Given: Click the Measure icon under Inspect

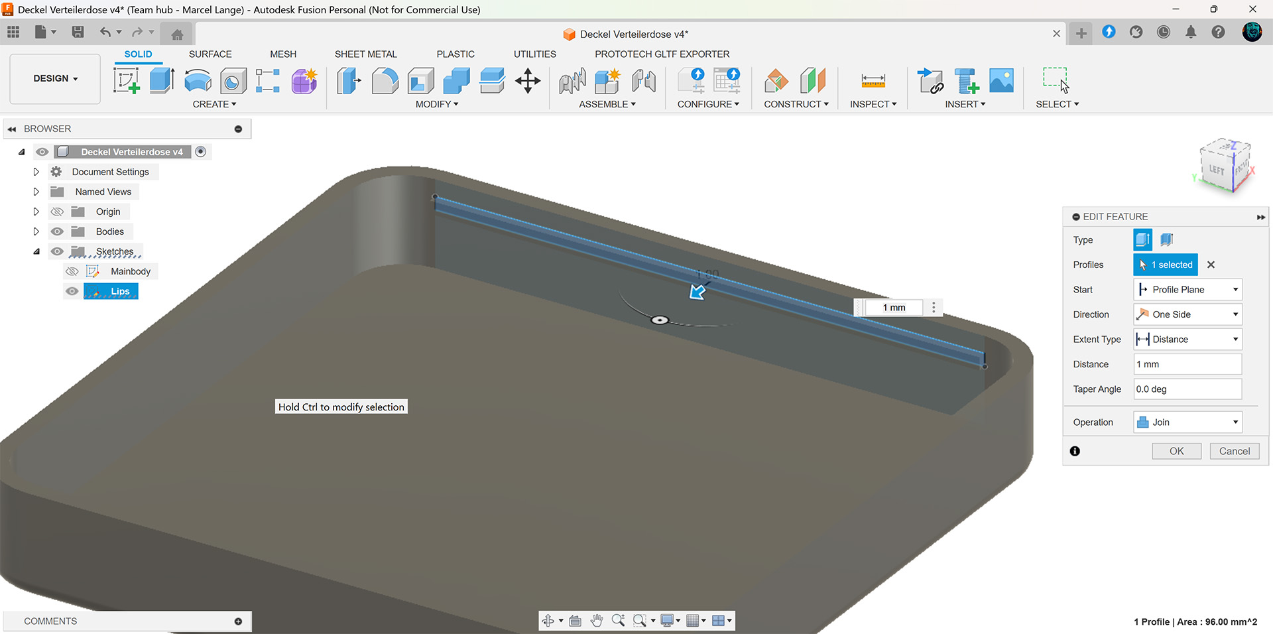Looking at the screenshot, I should click(873, 81).
